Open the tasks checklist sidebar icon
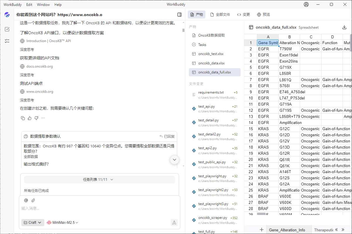352x234 pixels. [7, 29]
